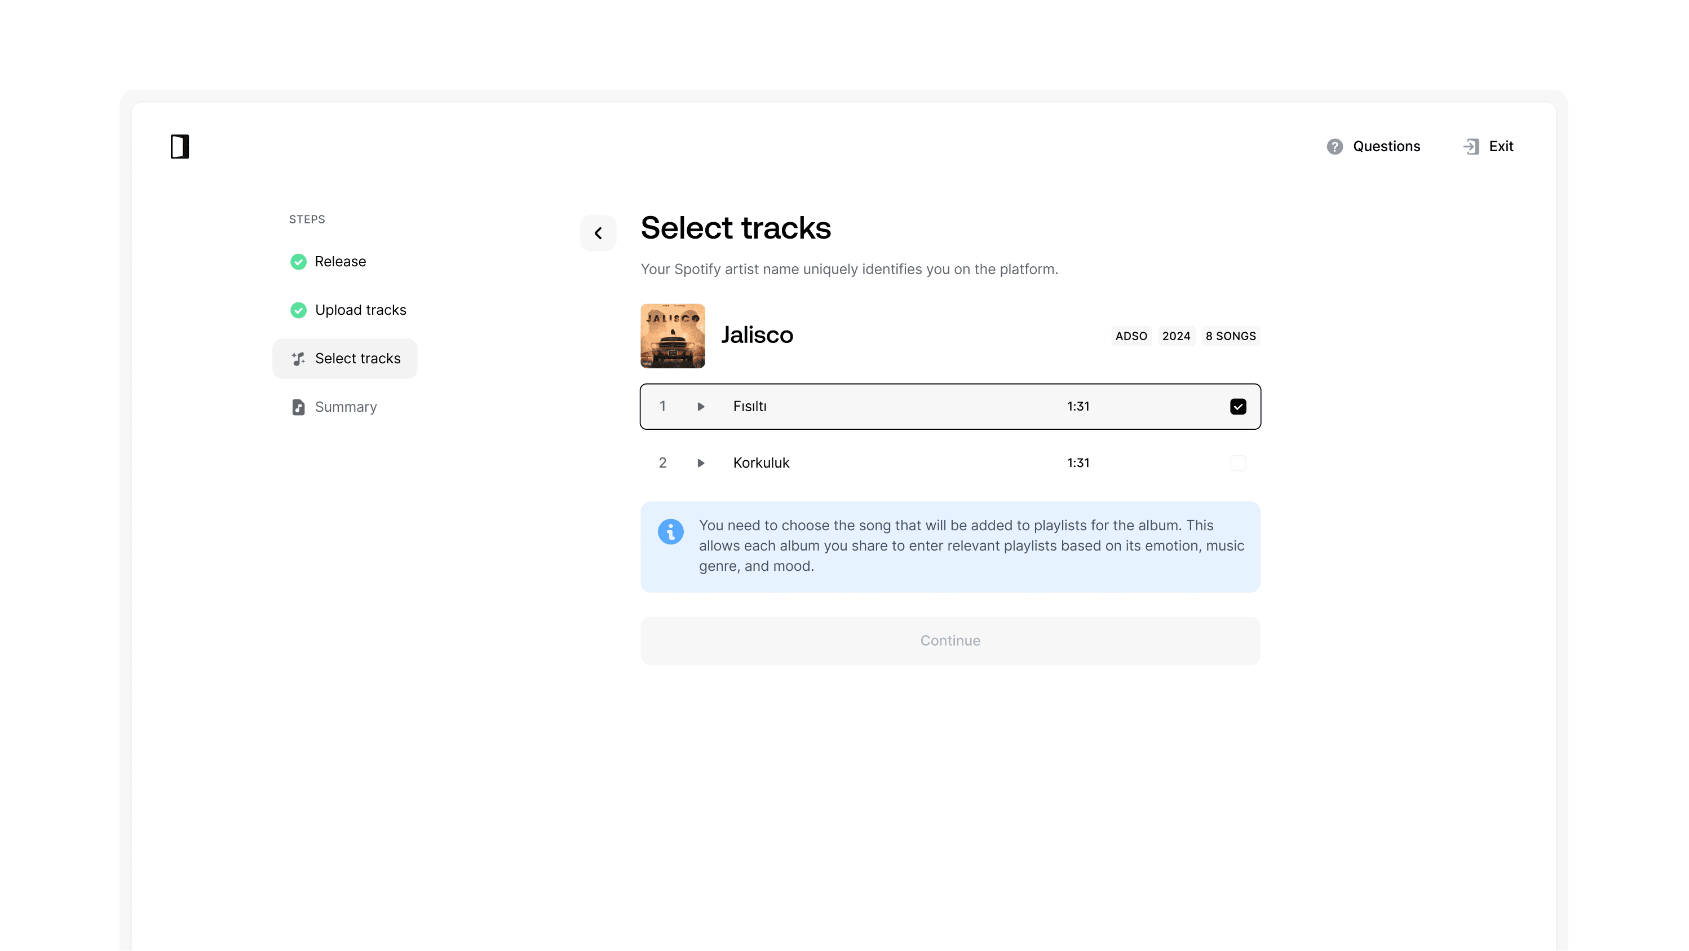Viewport: 1689px width, 951px height.
Task: Click the 8 SONGS tag
Action: pyautogui.click(x=1230, y=336)
